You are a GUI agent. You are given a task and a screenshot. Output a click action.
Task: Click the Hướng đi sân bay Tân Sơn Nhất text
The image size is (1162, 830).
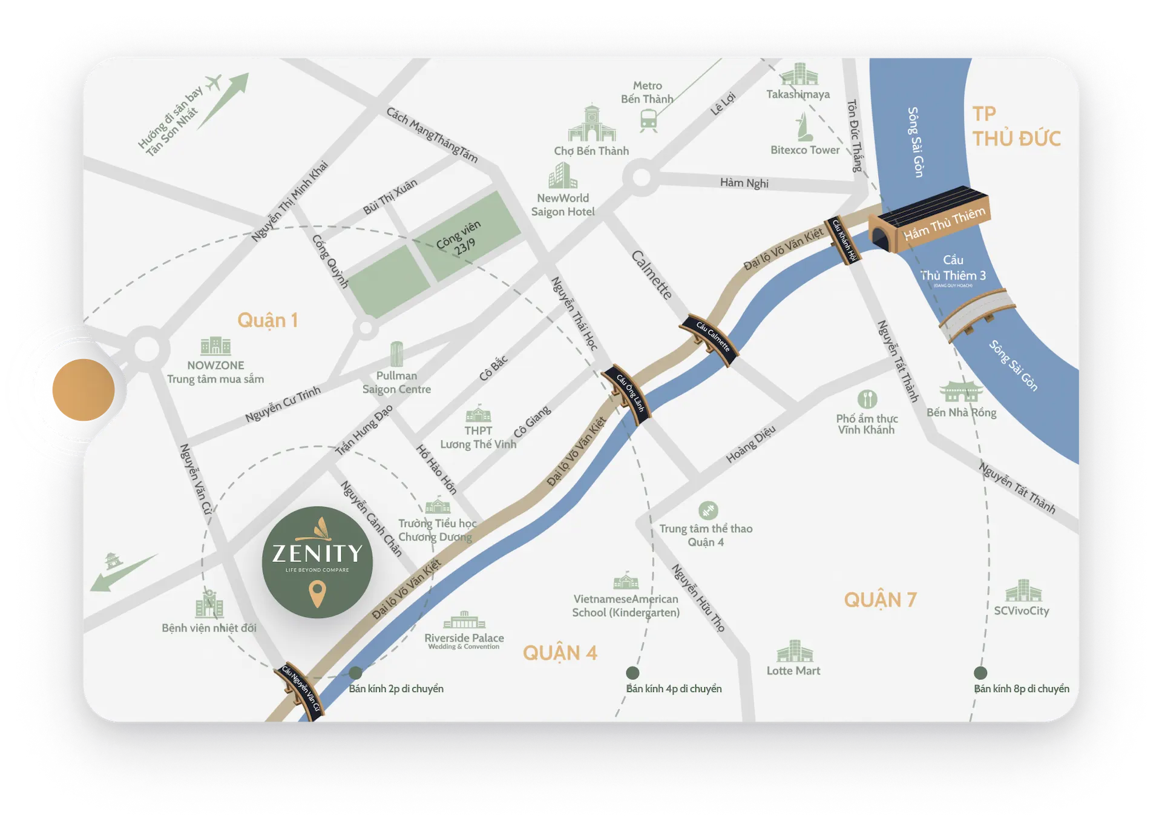coord(170,122)
